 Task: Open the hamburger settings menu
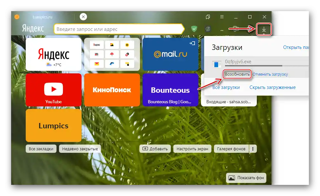[x=222, y=17]
